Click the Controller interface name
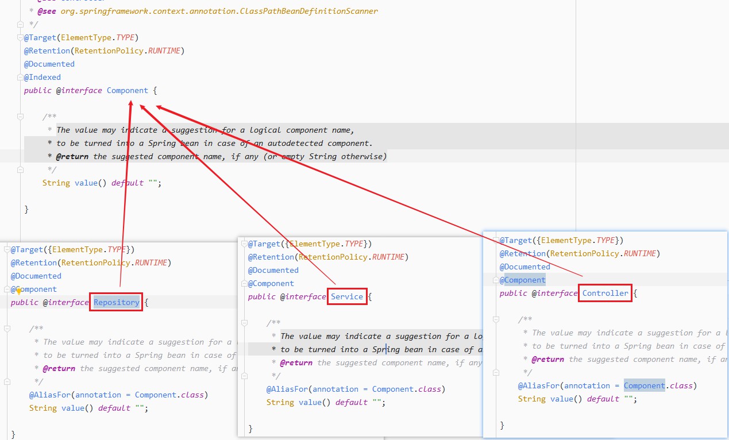This screenshot has width=729, height=440. pos(605,293)
